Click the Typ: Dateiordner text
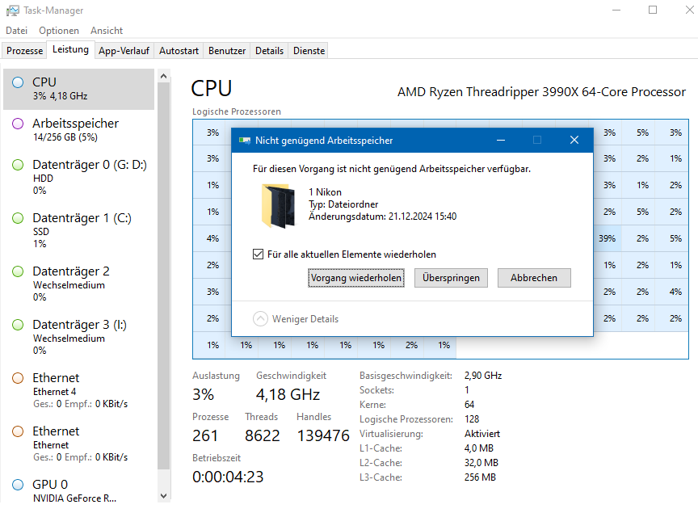This screenshot has width=698, height=513. (343, 204)
